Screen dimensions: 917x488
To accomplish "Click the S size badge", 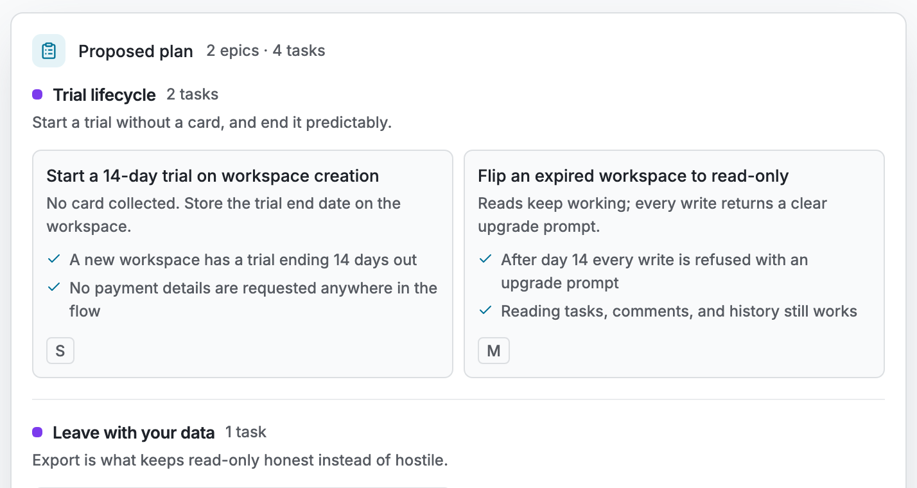I will point(60,351).
